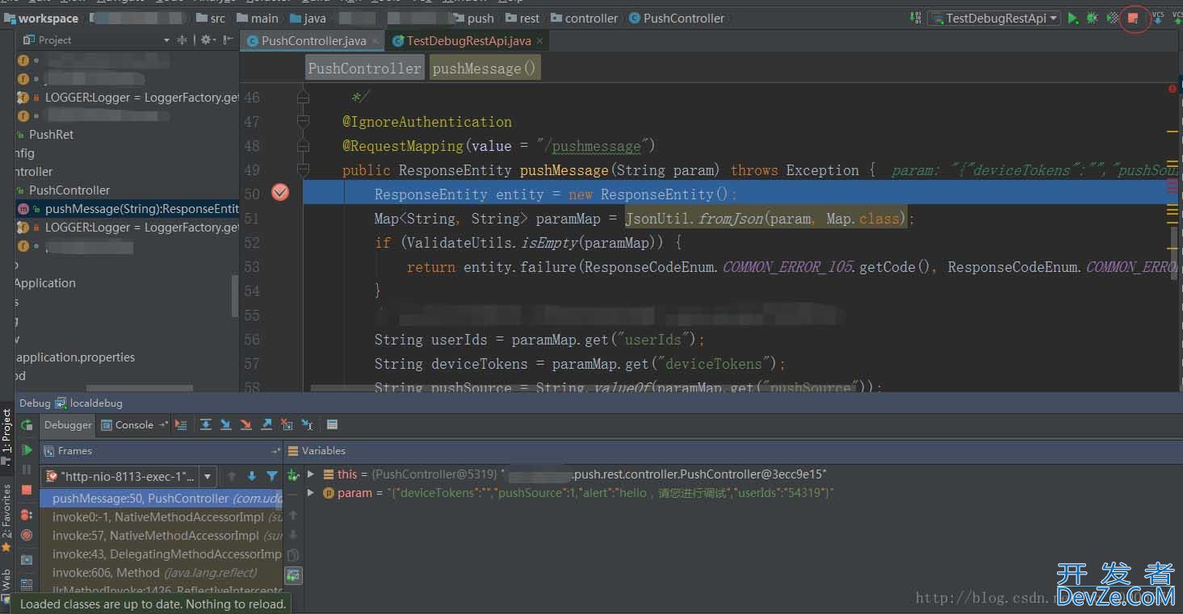Click the Debug bug icon in top toolbar
This screenshot has width=1183, height=614.
point(1093,18)
